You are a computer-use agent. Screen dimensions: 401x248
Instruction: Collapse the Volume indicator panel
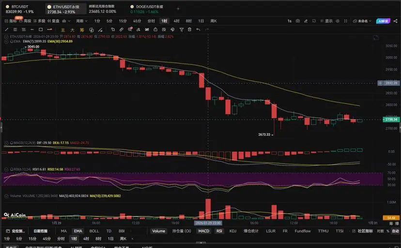click(x=6, y=196)
